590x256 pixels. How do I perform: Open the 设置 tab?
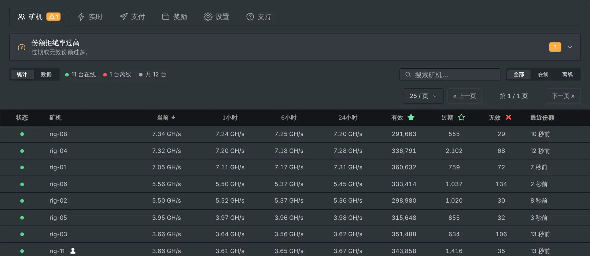click(x=217, y=17)
